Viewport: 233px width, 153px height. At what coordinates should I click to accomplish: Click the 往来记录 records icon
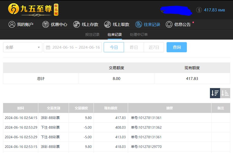click(138, 24)
